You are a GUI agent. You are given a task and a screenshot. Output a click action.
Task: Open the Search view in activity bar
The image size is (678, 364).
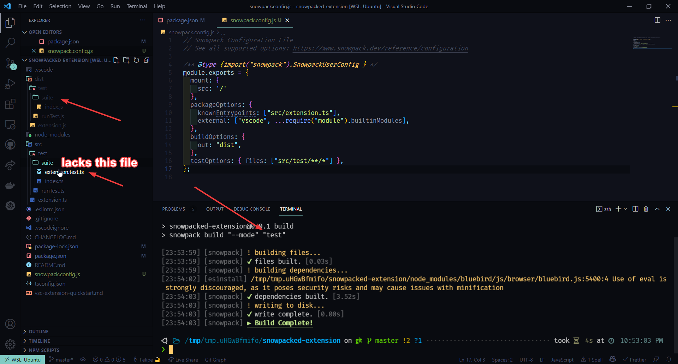(x=10, y=43)
